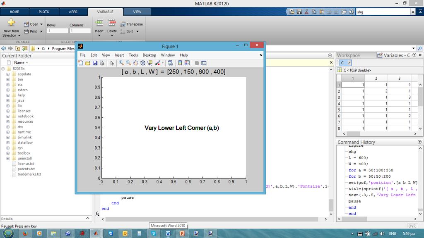The width and height of the screenshot is (424, 238).
Task: Click the Transpose button
Action: coord(131,24)
